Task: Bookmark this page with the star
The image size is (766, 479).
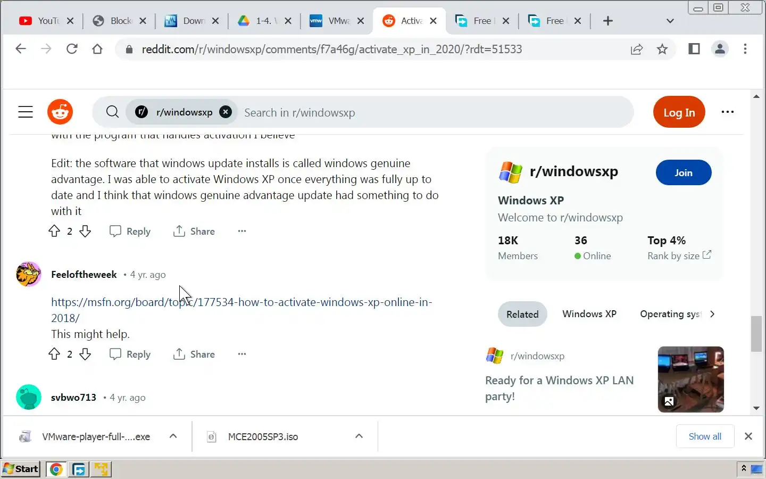Action: pos(662,49)
